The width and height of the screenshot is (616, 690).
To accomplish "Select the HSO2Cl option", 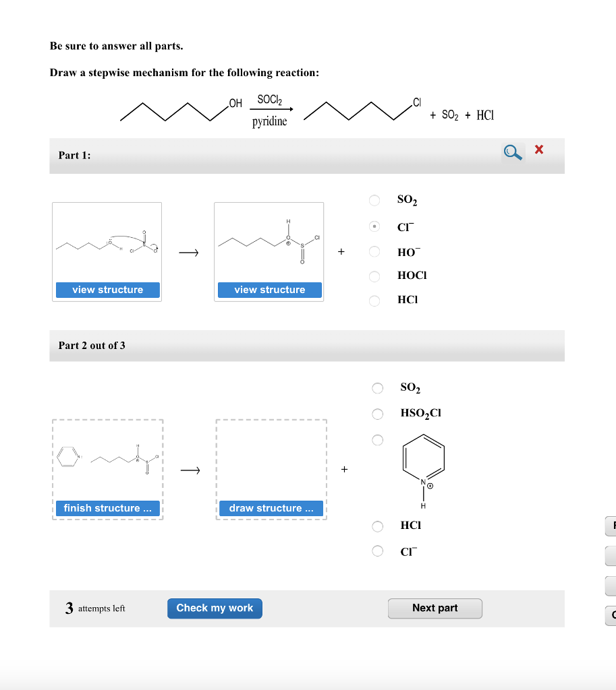I will [377, 414].
